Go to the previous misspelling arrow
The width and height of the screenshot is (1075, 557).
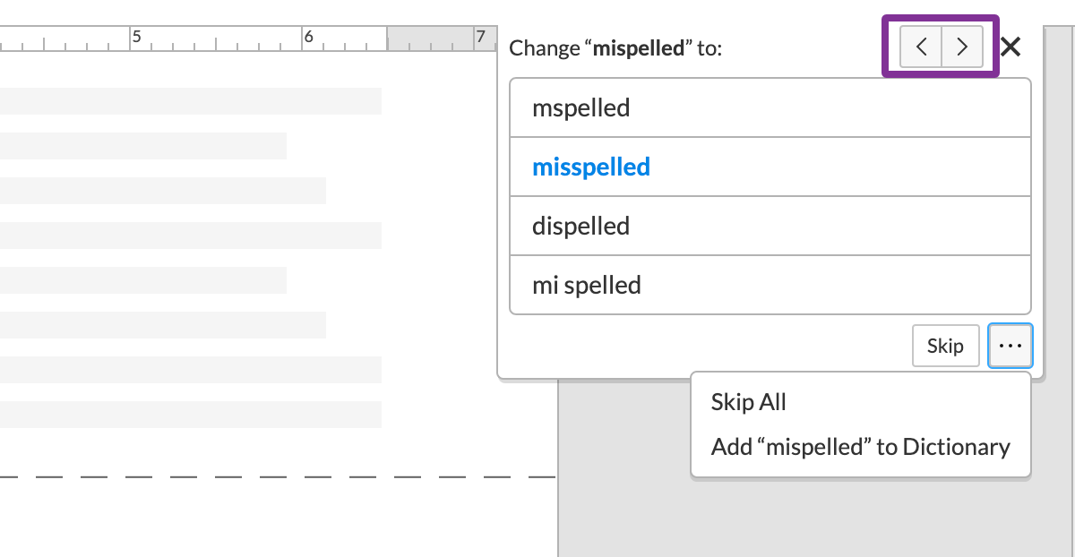click(x=921, y=47)
